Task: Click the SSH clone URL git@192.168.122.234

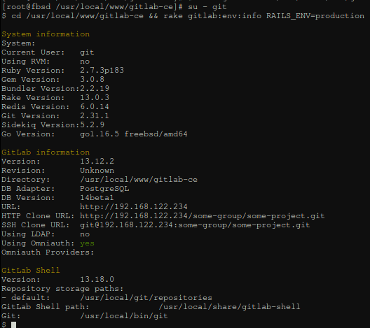Action: point(195,225)
